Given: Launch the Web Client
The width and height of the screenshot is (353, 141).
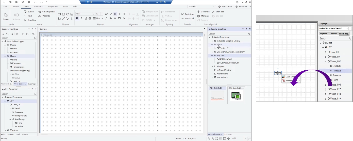Looking at the screenshot, I should click(225, 7).
